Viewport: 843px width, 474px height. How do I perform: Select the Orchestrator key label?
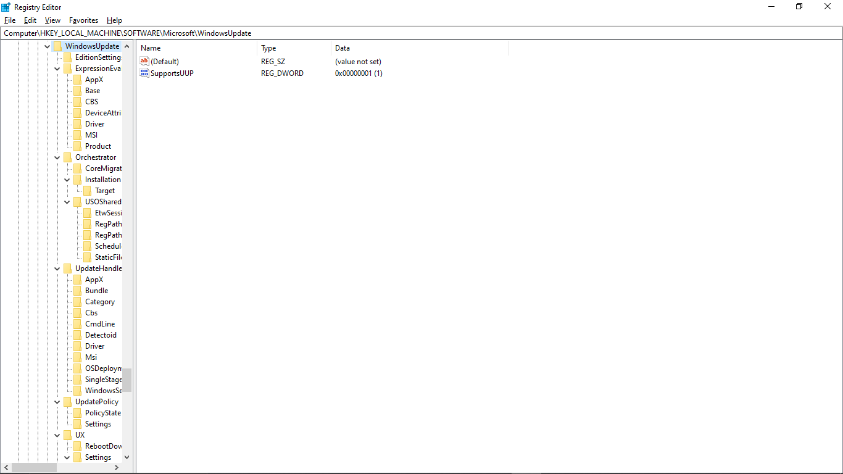coord(96,157)
